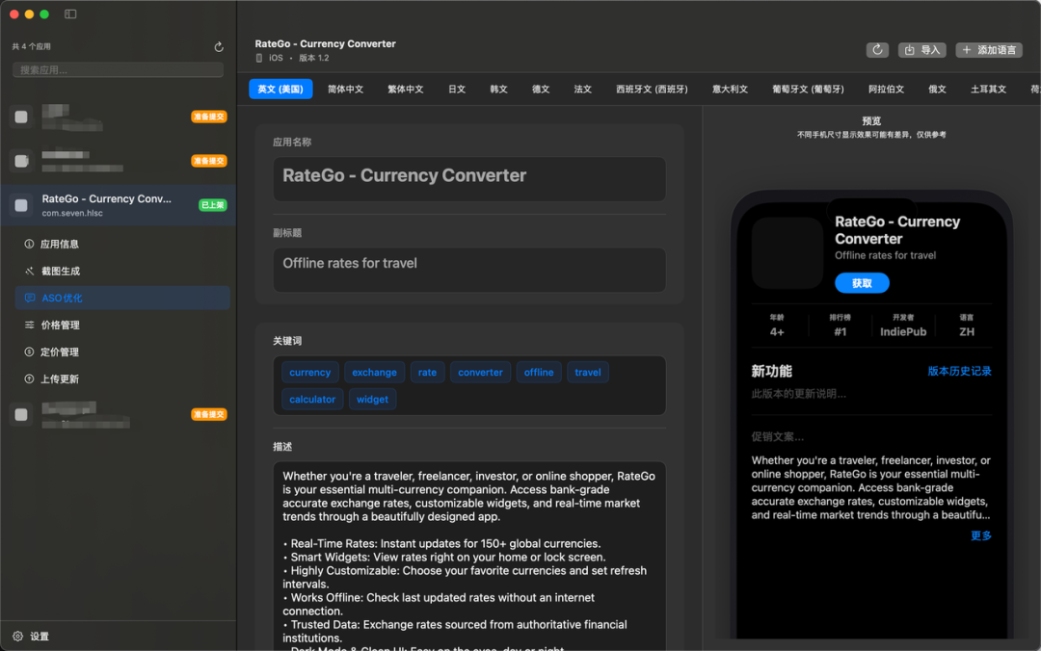
Task: Click the 导入 import button
Action: (x=922, y=50)
